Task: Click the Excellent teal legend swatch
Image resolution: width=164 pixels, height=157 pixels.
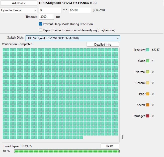Action: (x=148, y=50)
